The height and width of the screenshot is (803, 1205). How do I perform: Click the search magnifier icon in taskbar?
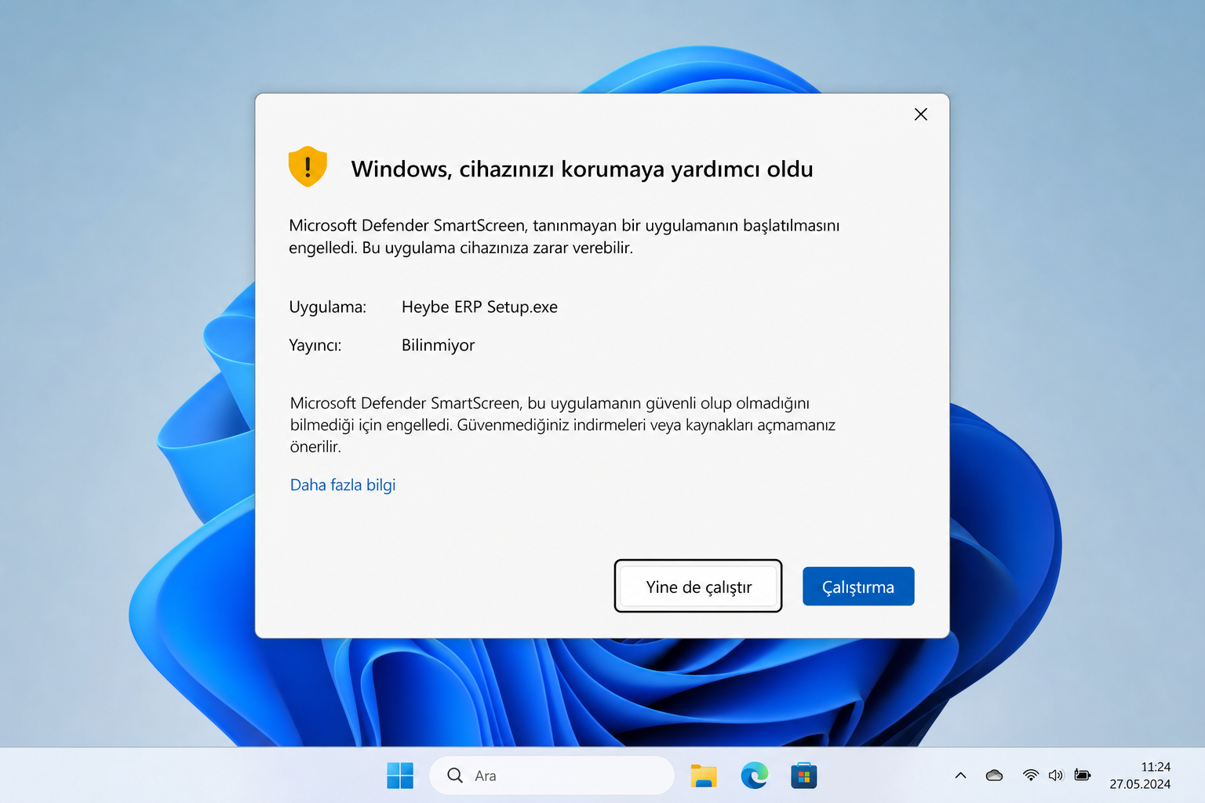[x=455, y=776]
